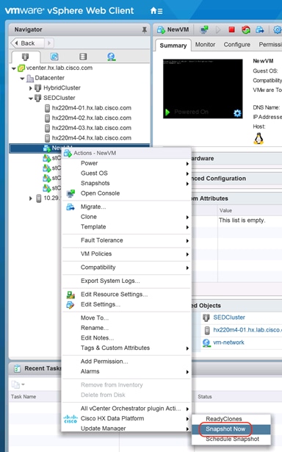The height and width of the screenshot is (452, 282).
Task: Choose Snapshot Now from submenu
Action: (x=225, y=429)
